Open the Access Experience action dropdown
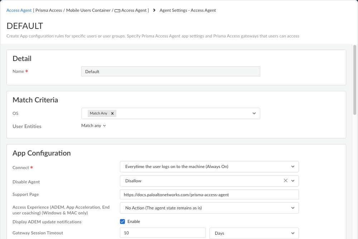Image resolution: width=358 pixels, height=239 pixels. click(209, 208)
